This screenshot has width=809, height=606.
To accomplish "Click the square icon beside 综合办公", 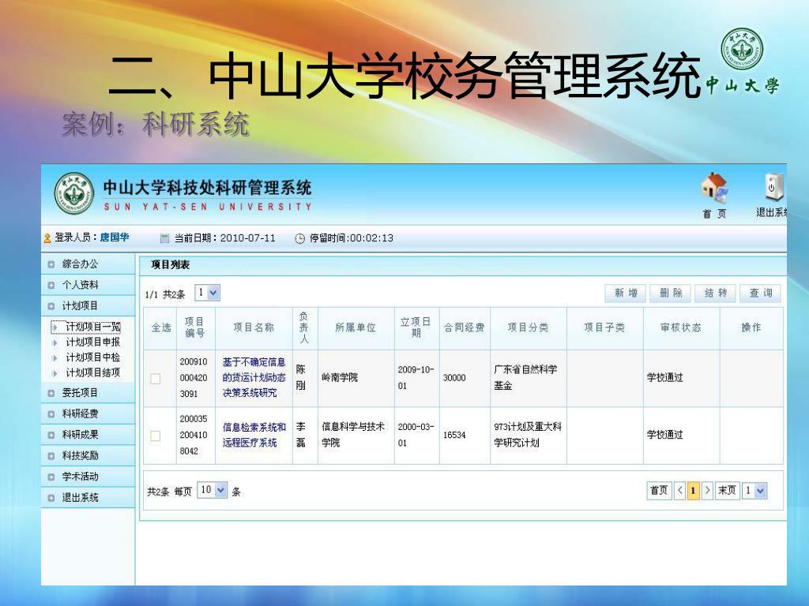I will [x=51, y=264].
